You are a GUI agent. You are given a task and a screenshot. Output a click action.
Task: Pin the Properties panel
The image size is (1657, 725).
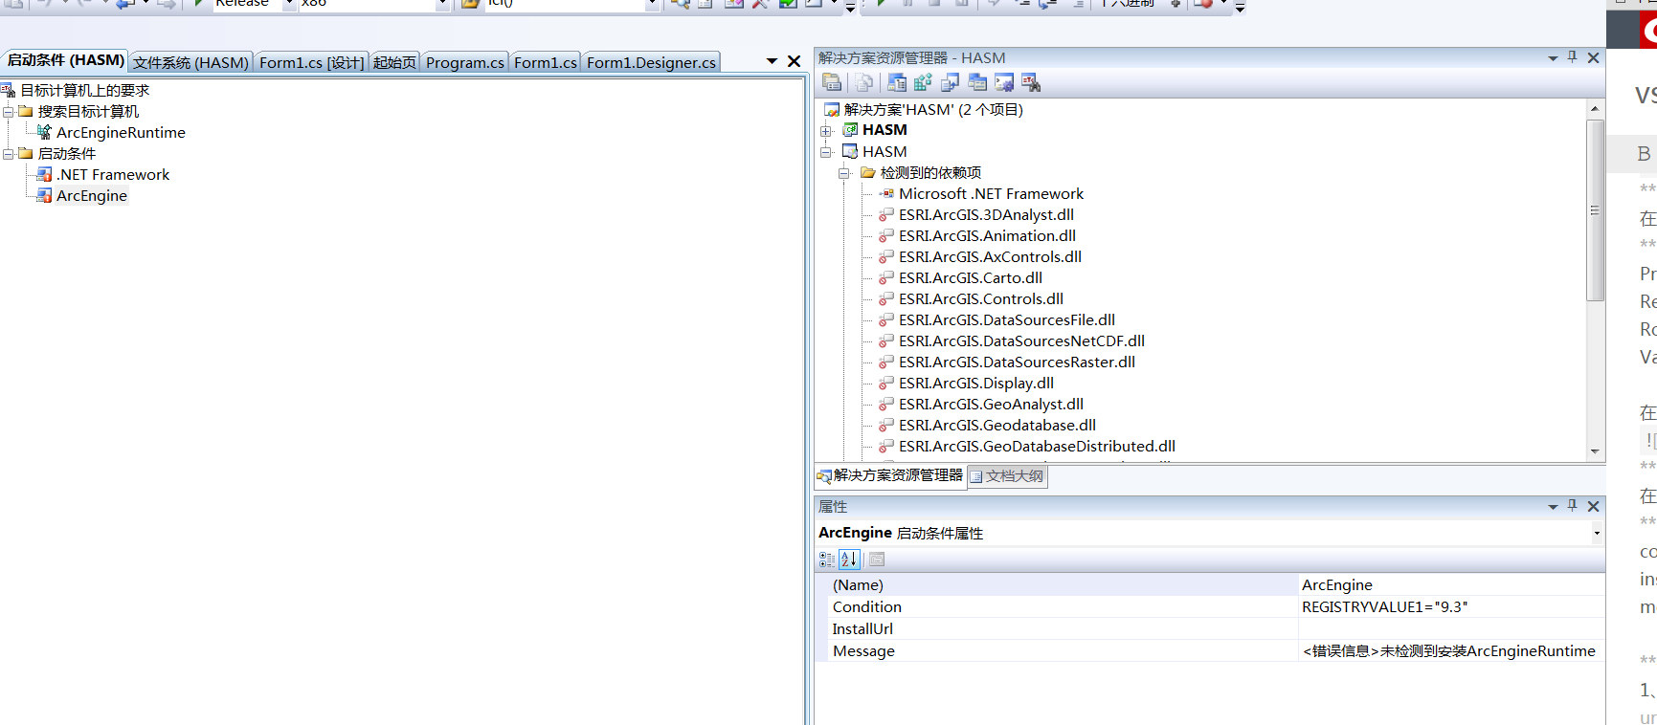tap(1572, 506)
